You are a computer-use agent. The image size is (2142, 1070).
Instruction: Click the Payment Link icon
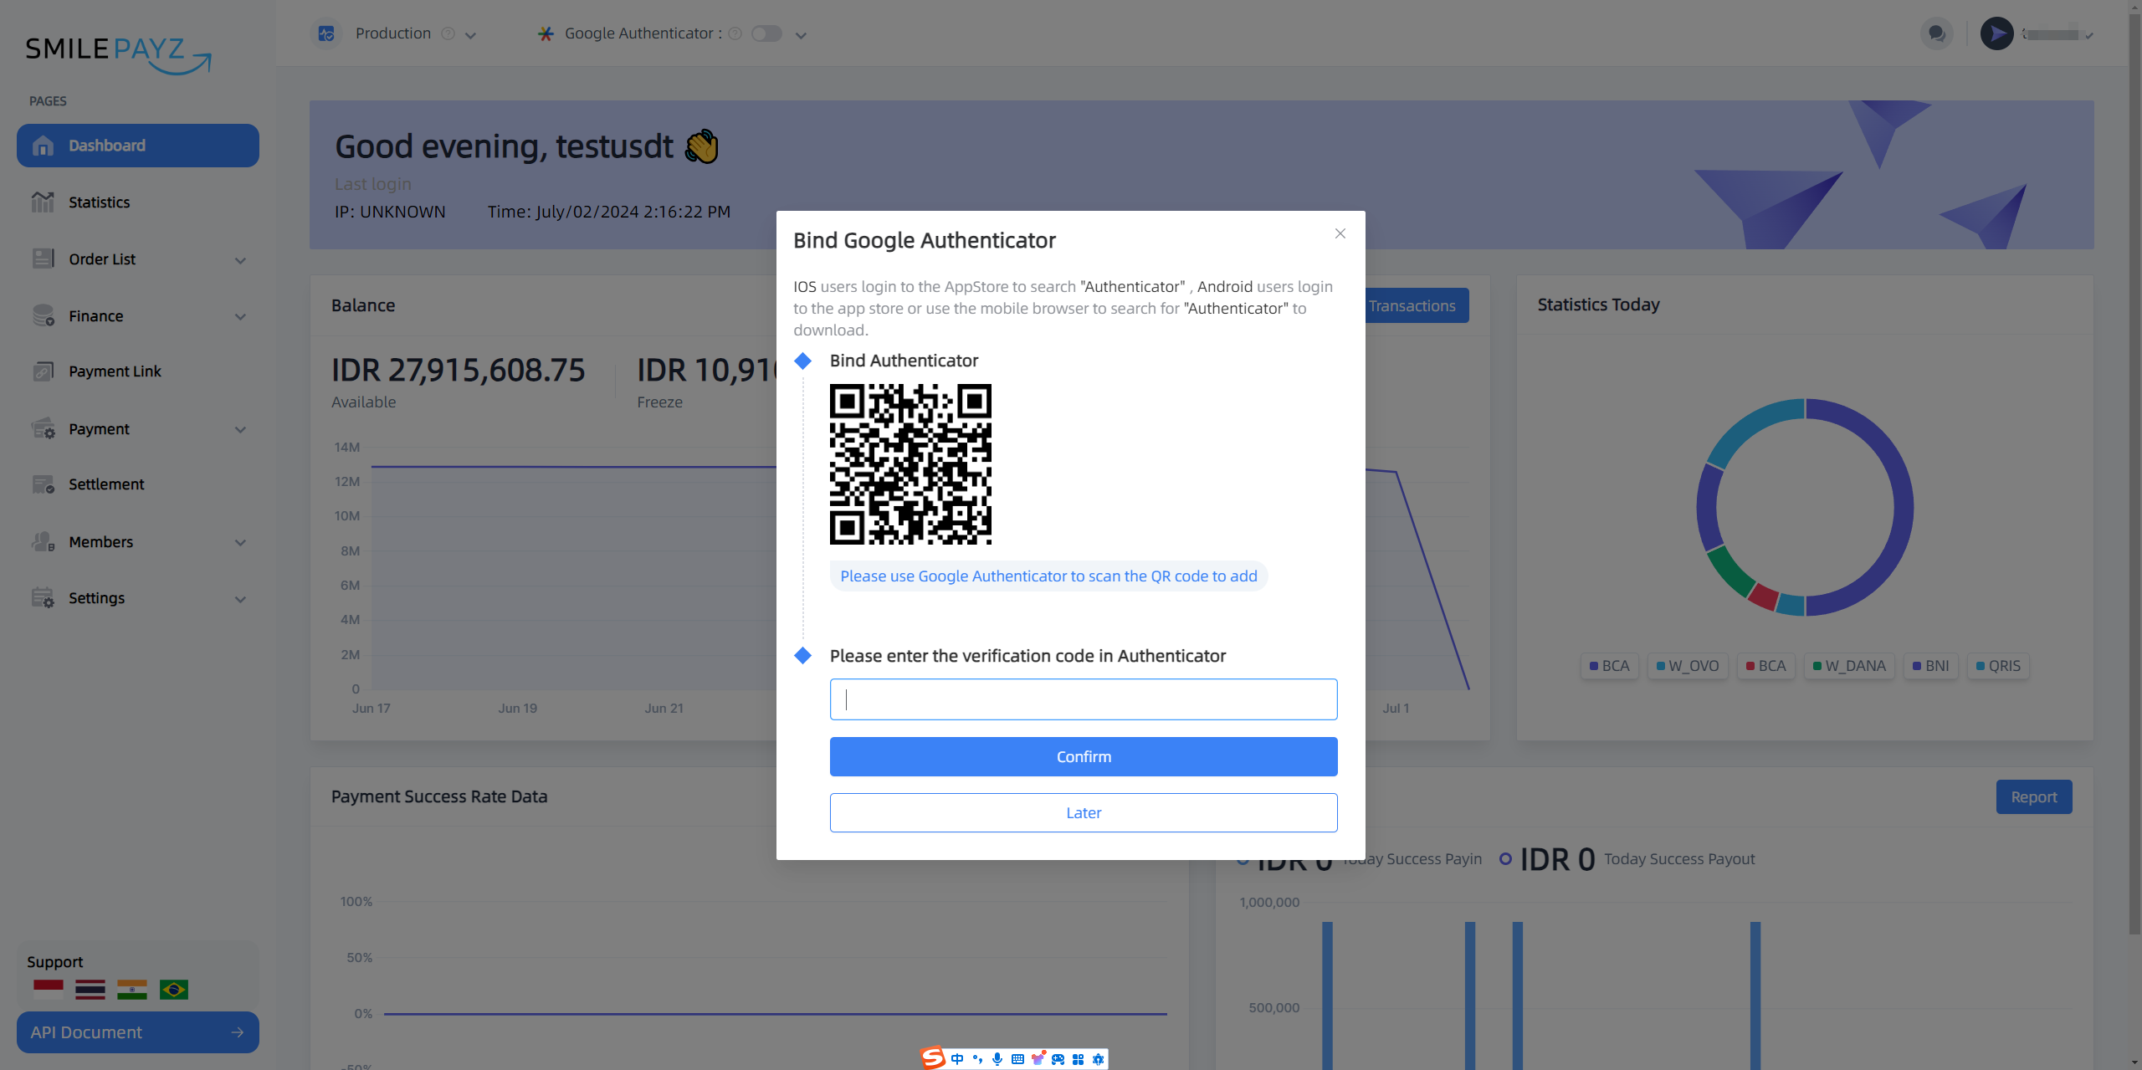click(x=44, y=371)
